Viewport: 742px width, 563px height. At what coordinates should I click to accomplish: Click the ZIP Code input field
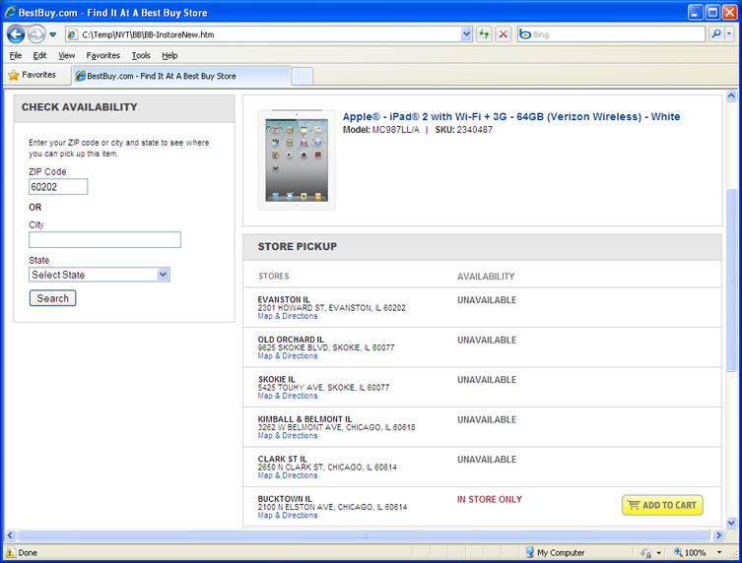click(58, 187)
